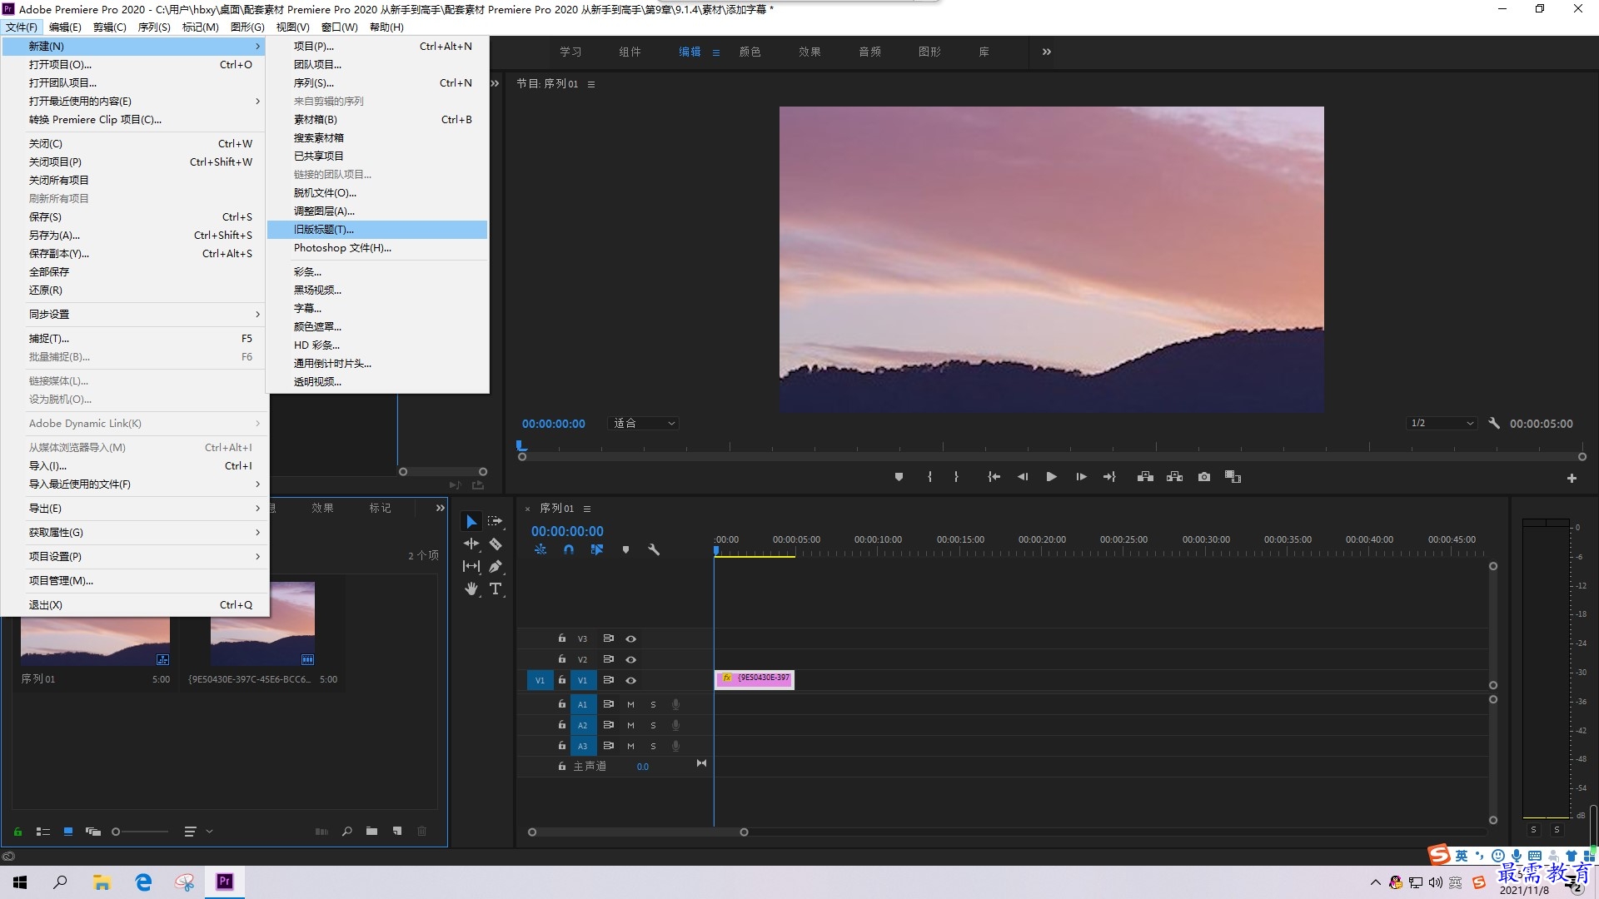Toggle V2 track output eye

tap(631, 659)
